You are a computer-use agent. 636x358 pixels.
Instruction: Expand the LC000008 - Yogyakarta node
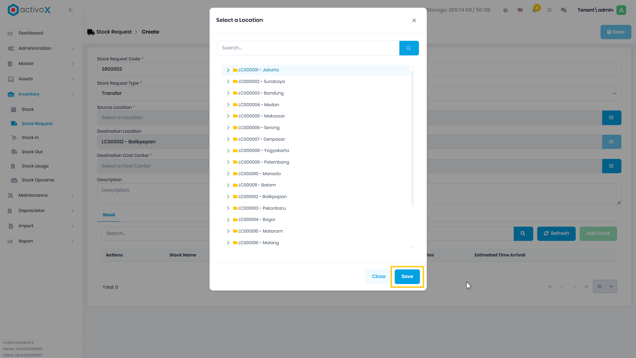coord(228,151)
